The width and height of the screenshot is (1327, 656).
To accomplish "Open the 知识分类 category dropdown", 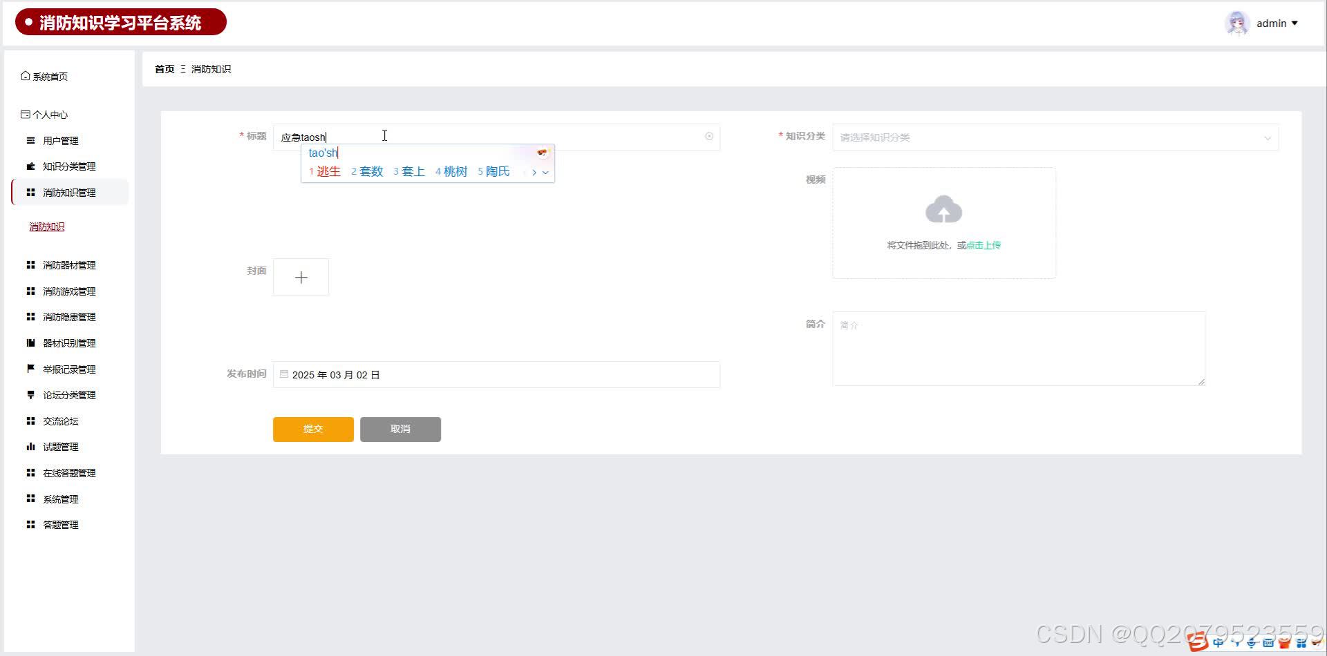I will coord(1055,137).
